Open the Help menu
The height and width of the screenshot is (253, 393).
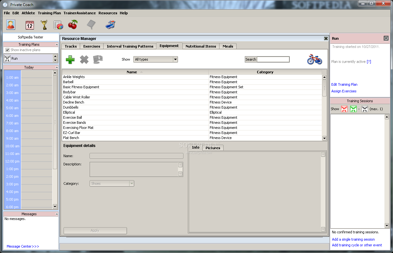tap(124, 13)
